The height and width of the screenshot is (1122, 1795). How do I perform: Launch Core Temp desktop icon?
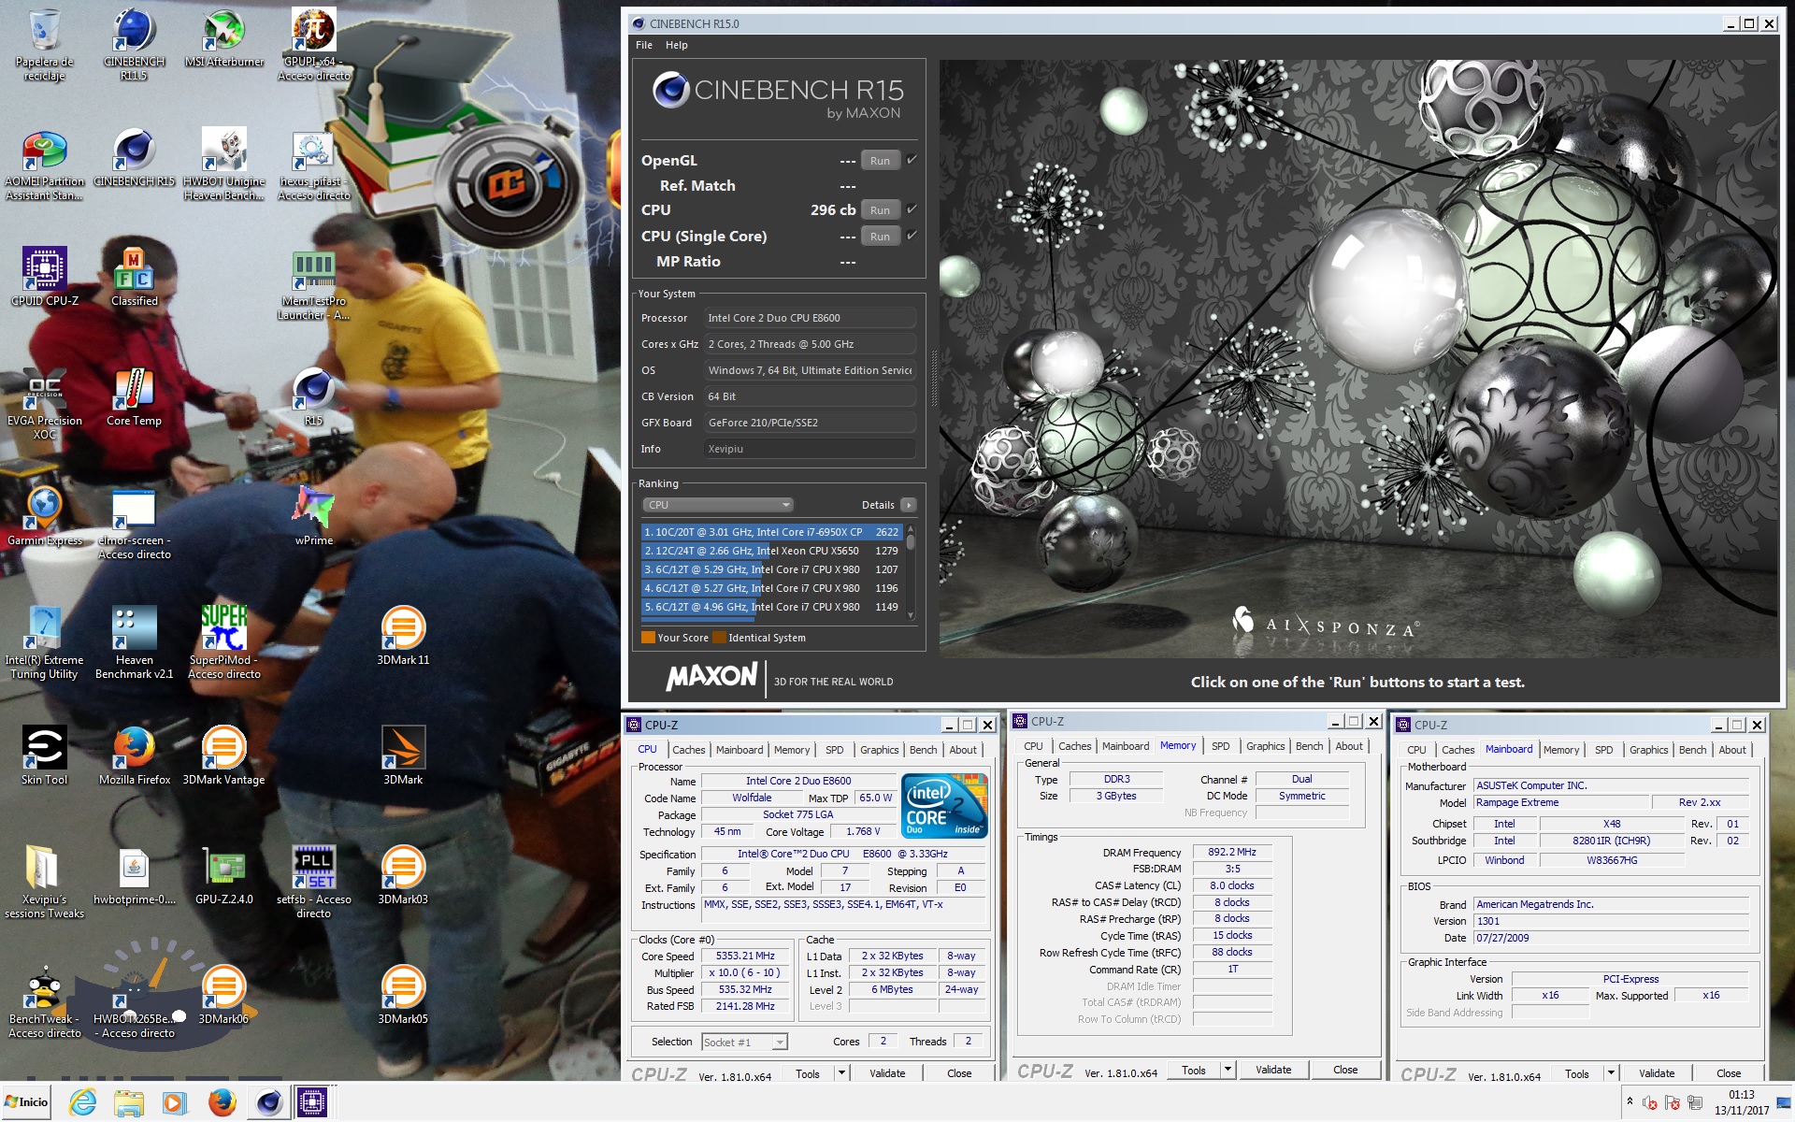tap(134, 396)
